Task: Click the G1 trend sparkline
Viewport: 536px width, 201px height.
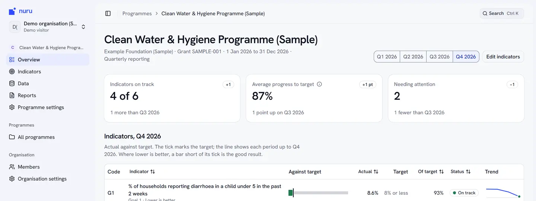Action: (x=504, y=193)
